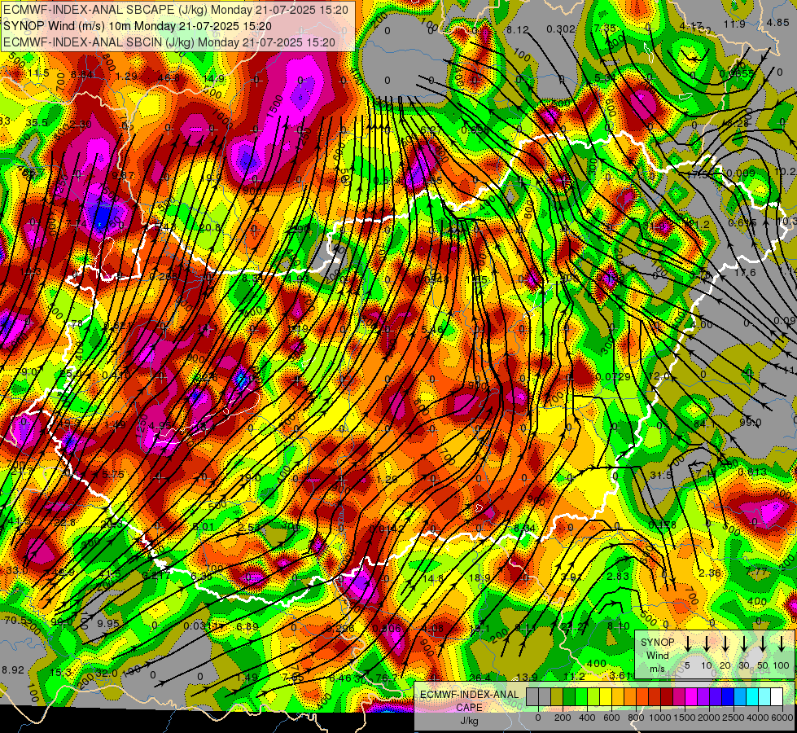Pick the 100 m/s wind arrow symbol

coord(782,644)
